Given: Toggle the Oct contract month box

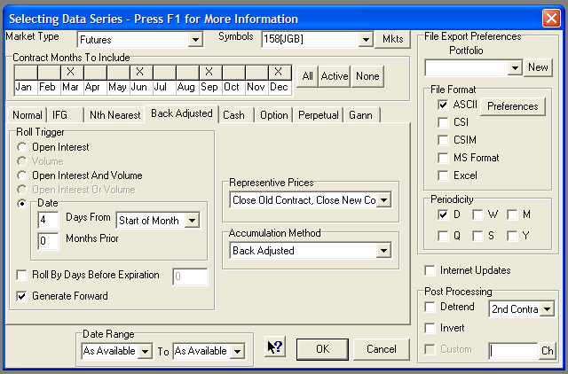Looking at the screenshot, I should (233, 73).
